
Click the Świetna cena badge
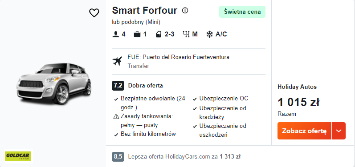pos(242,12)
